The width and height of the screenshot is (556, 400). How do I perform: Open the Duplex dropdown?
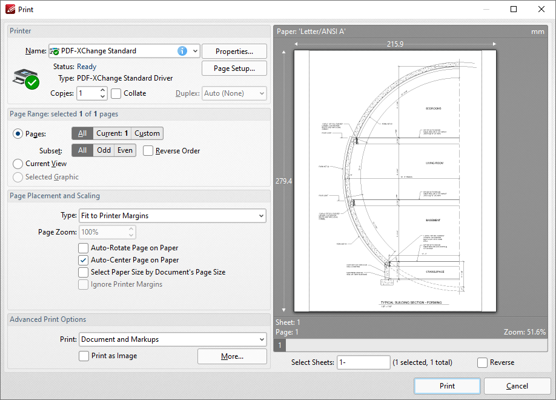click(234, 93)
